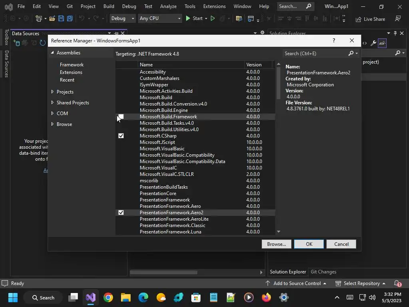Open Live Share from the toolbar
The image size is (409, 307).
[370, 19]
